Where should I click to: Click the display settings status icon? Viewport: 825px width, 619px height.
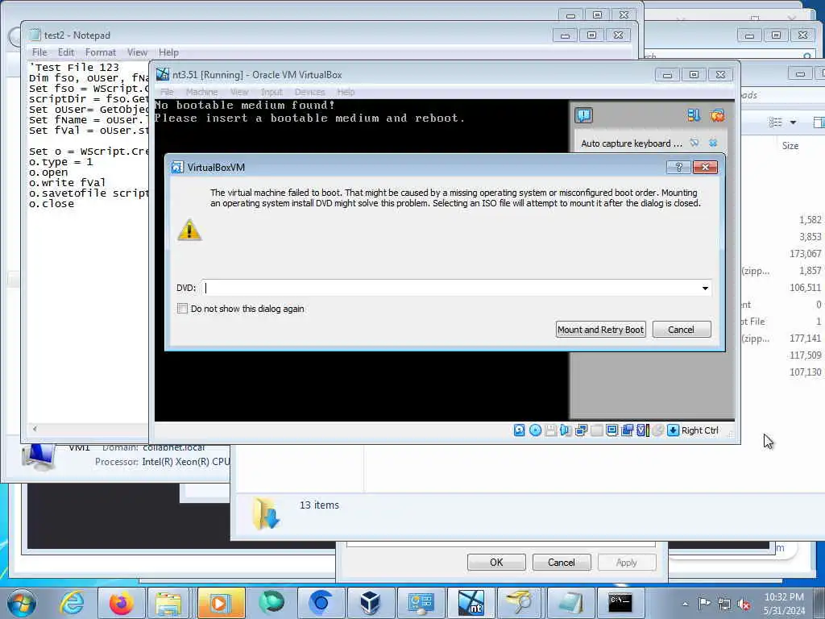point(611,430)
